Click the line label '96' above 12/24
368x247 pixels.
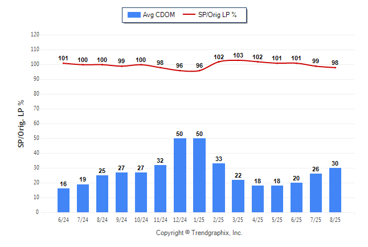[179, 65]
